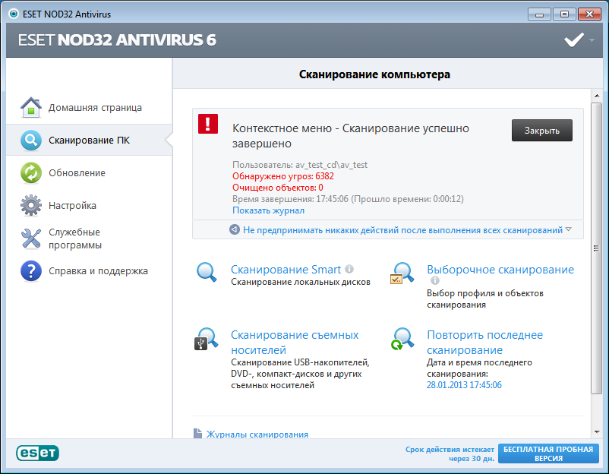Click the Справка и поддержка question icon
The width and height of the screenshot is (609, 474).
click(30, 271)
